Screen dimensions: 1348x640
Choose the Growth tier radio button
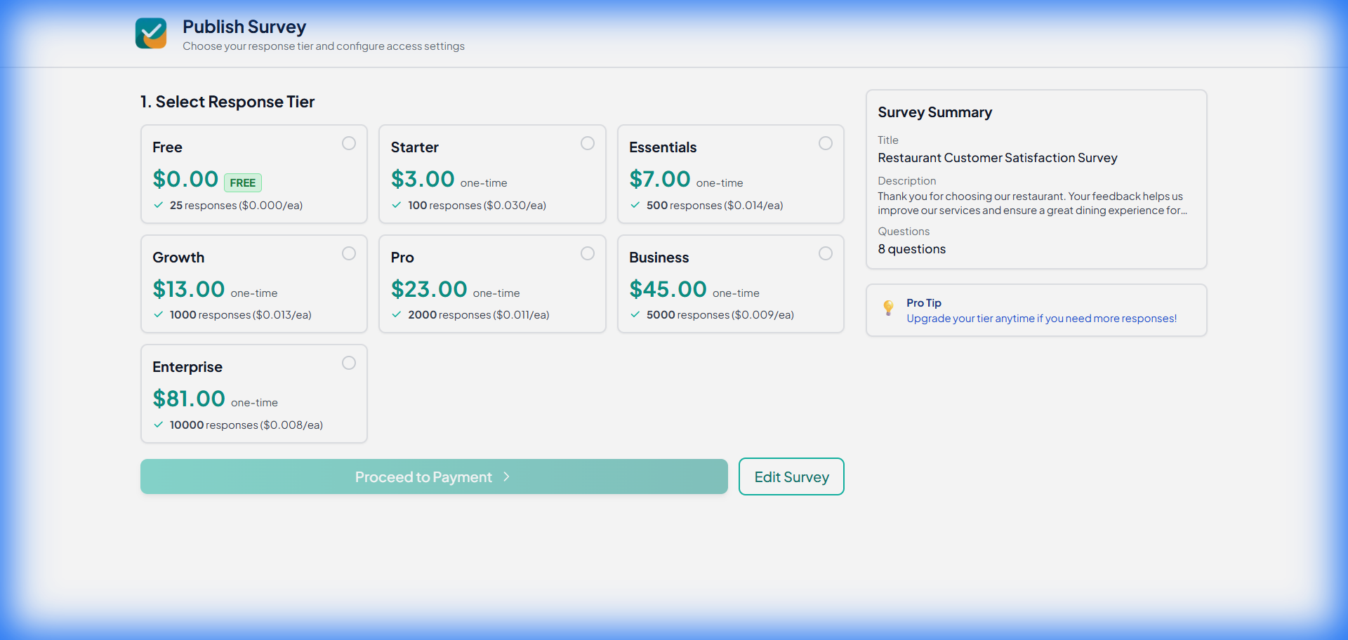(349, 253)
